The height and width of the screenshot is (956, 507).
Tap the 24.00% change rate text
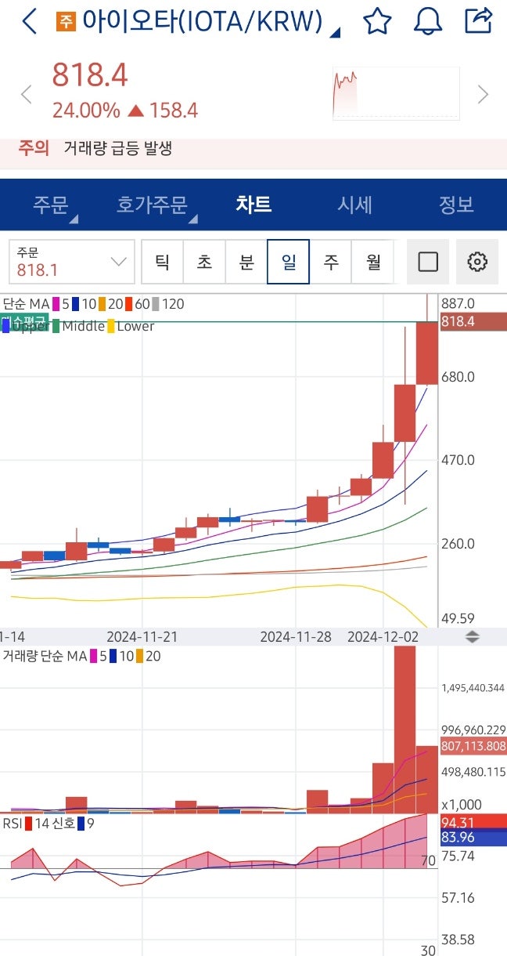click(86, 110)
